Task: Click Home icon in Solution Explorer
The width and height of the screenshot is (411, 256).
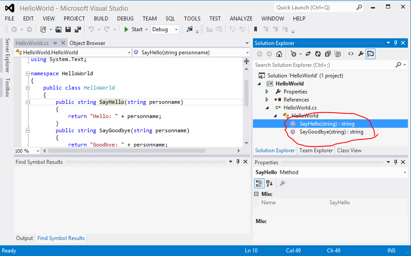Action: click(279, 54)
